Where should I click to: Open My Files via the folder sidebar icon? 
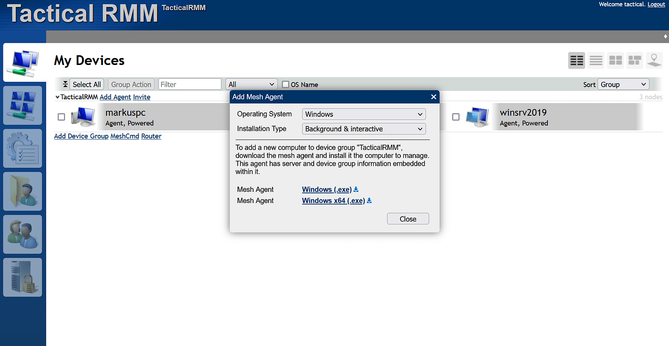[22, 191]
